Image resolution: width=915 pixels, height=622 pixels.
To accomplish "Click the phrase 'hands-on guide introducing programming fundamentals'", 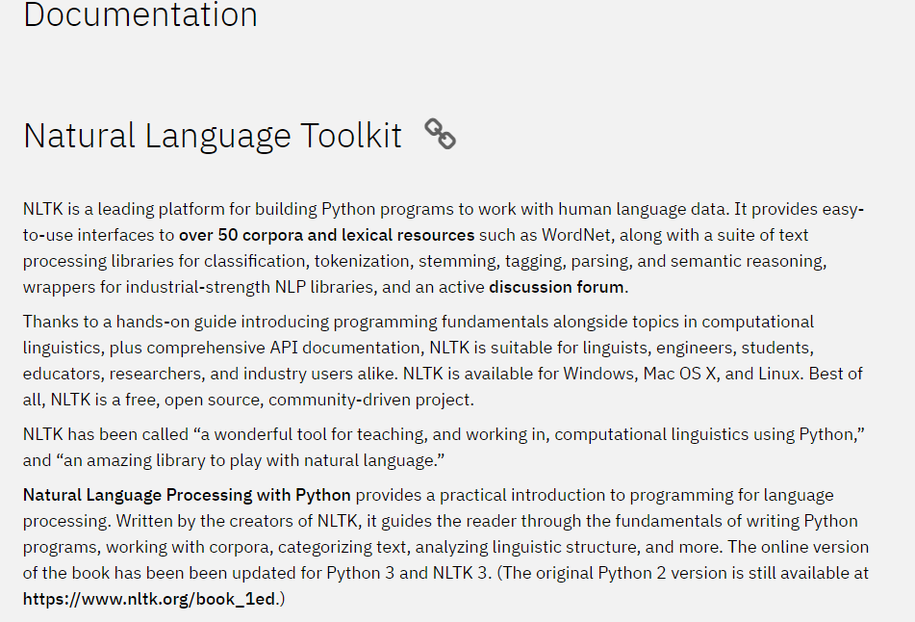I will tap(332, 322).
